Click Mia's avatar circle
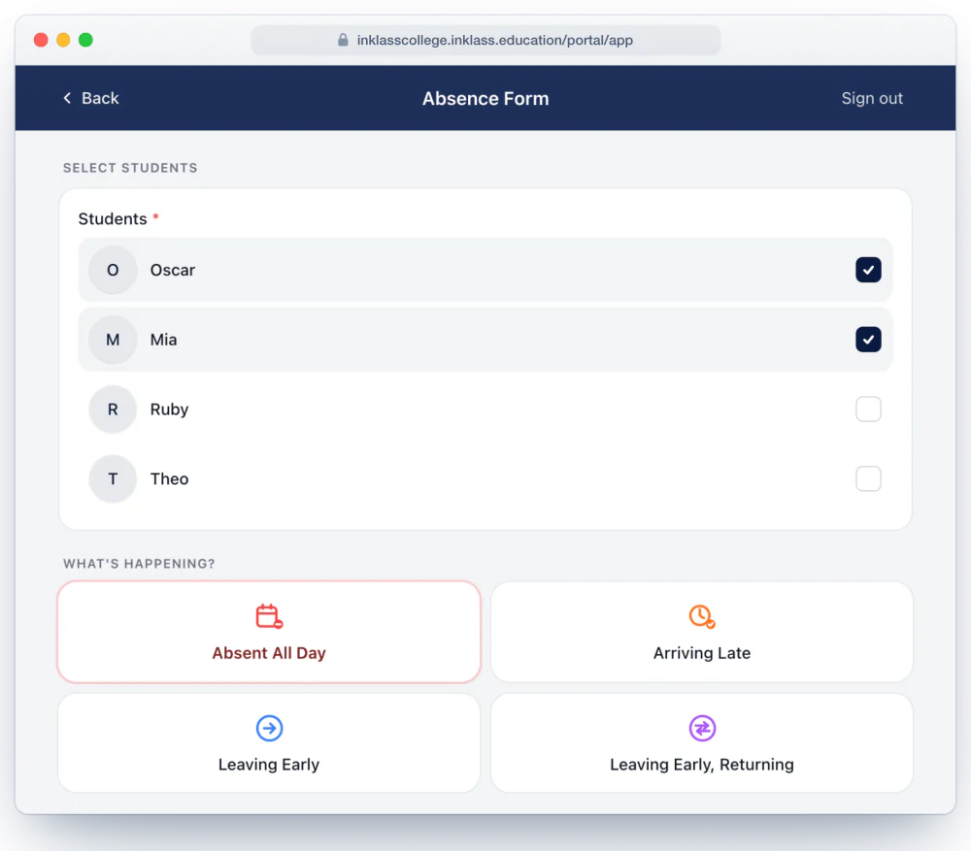This screenshot has width=971, height=851. (x=113, y=340)
